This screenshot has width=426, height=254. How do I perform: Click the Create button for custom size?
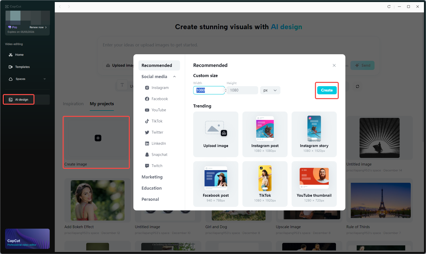[x=327, y=90]
